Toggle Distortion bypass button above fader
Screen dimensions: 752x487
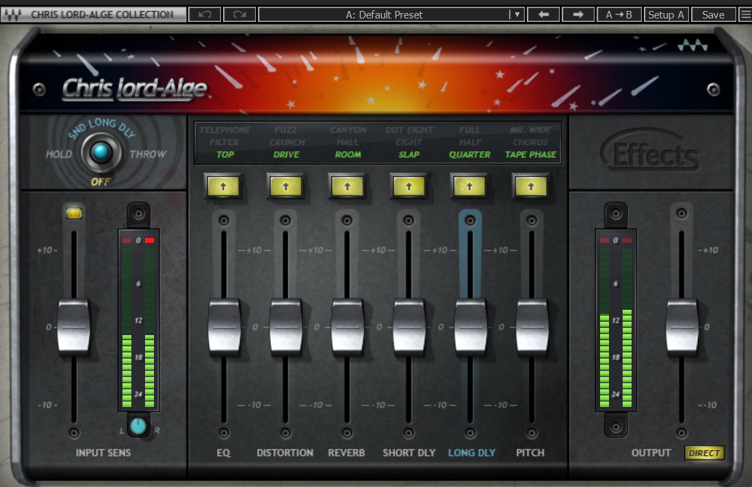tap(285, 220)
